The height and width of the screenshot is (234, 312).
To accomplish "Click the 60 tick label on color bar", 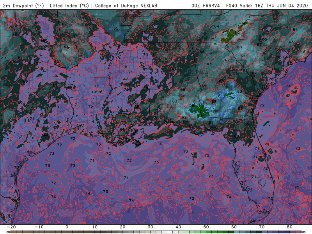I will pyautogui.click(x=234, y=227).
